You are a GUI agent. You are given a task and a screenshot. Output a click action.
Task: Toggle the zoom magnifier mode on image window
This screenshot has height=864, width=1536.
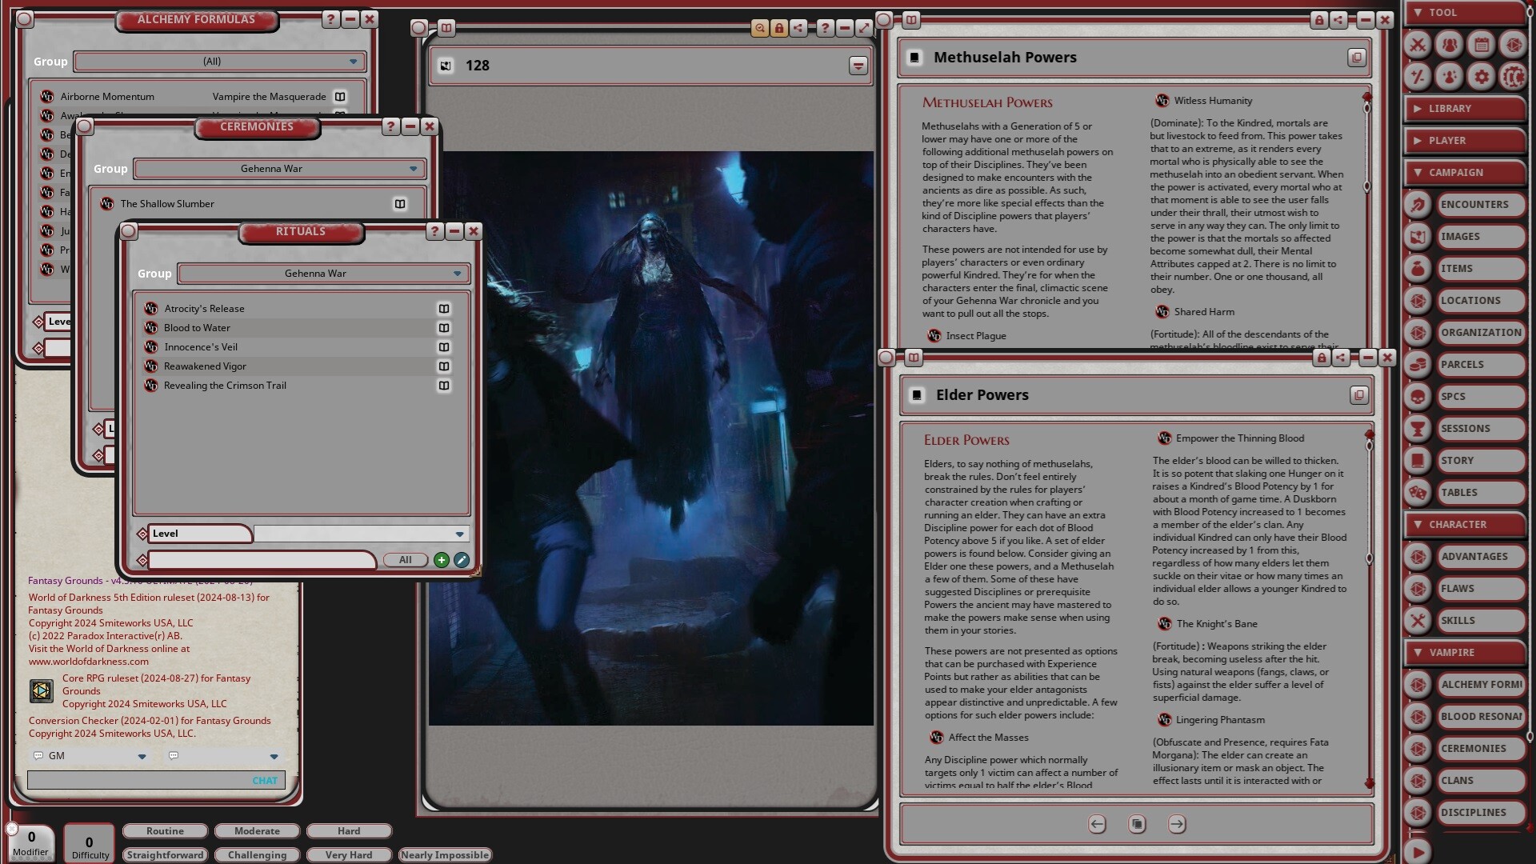click(x=760, y=28)
